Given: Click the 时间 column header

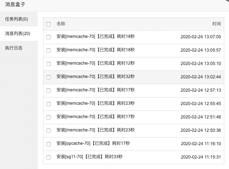Looking at the screenshot, I should 216,24.
